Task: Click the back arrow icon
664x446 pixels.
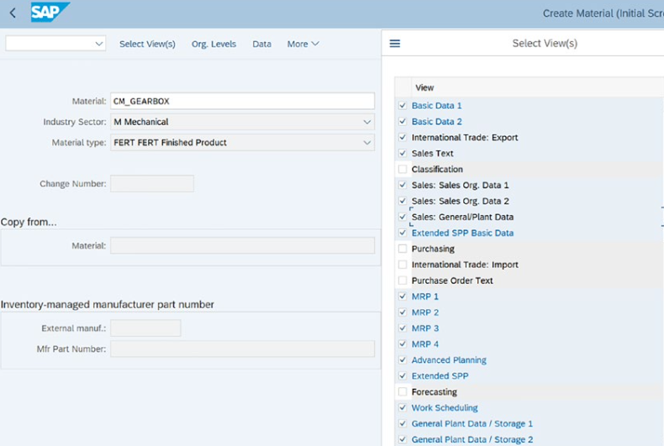Action: point(13,13)
